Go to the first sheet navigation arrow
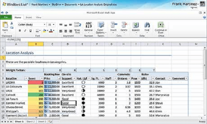Viewport: 207px width, 124px height. click(2, 122)
